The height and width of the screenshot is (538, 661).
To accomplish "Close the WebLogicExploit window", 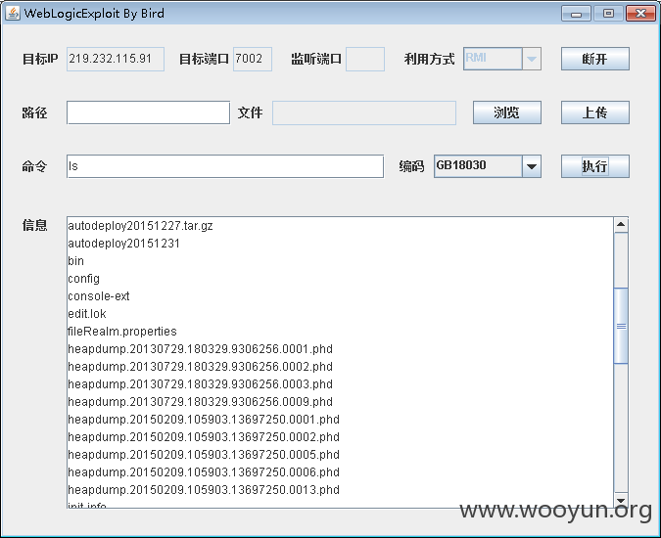I will 640,14.
